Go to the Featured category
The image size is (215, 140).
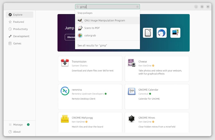[x=19, y=22]
